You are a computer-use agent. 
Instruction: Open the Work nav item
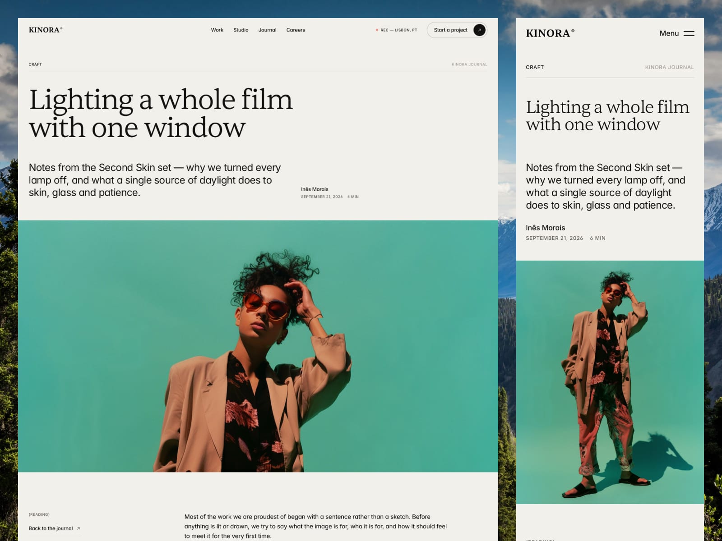coord(217,30)
